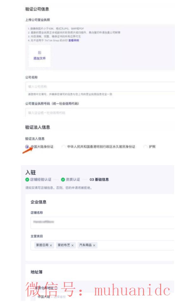175x302 pixels.
Task: Remove the 家居日用 category tag
Action: point(51,245)
